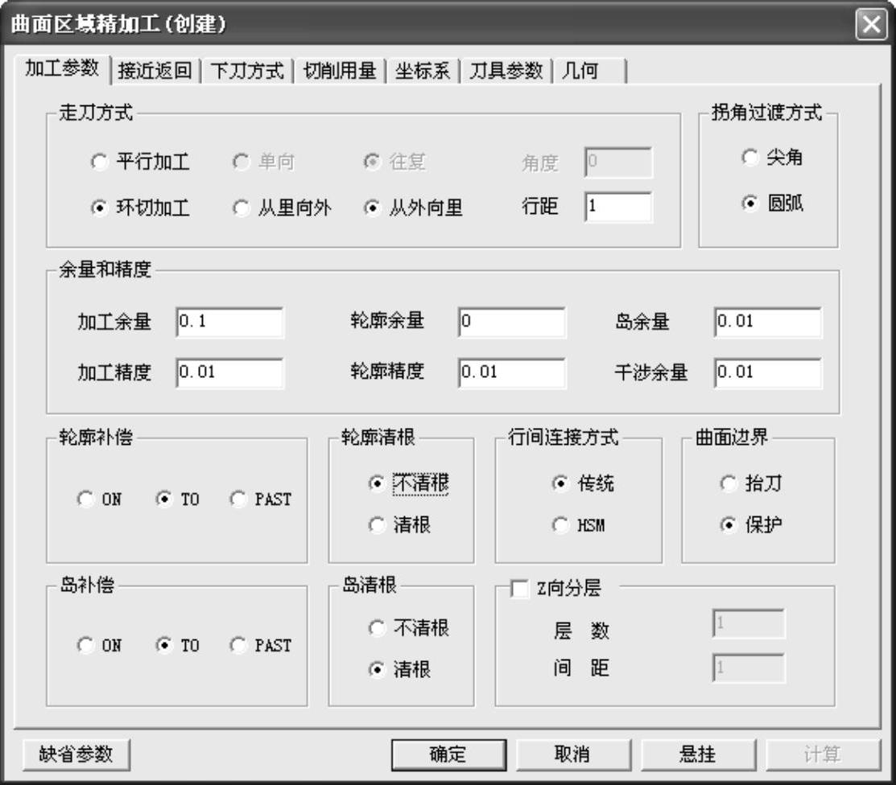Viewport: 896px width, 785px height.
Task: Select 不清根 under 岛清根
Action: click(x=377, y=629)
